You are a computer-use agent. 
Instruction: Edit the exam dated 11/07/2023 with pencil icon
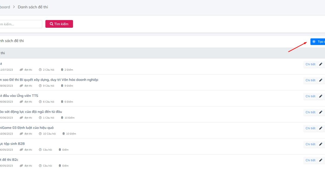tap(321, 64)
